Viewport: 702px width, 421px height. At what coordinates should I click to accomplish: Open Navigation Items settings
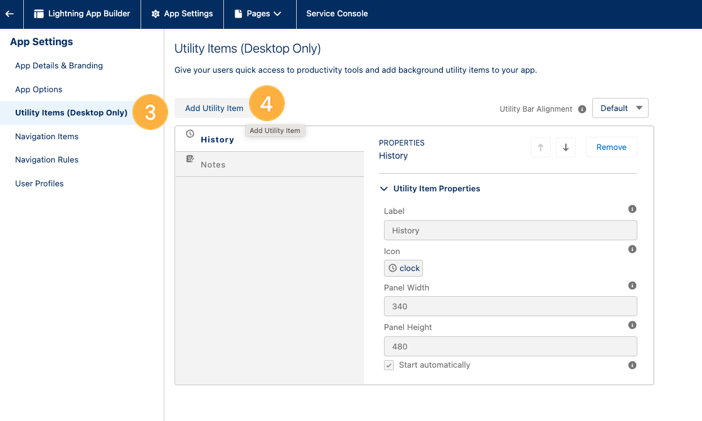(46, 136)
